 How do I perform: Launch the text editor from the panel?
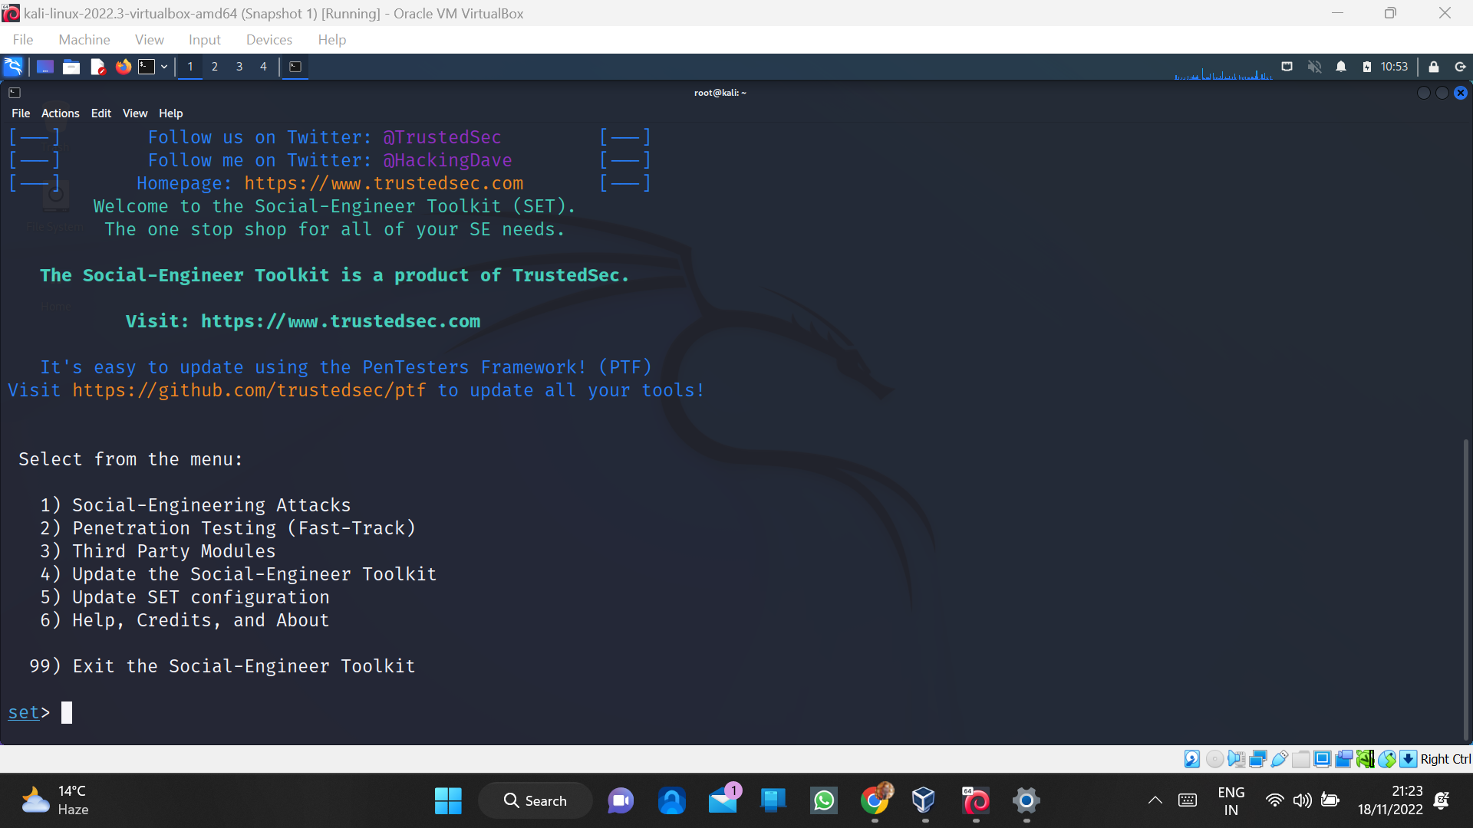tap(98, 67)
